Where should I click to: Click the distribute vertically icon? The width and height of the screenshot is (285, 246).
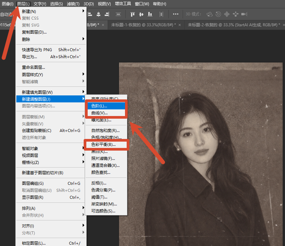(x=118, y=14)
